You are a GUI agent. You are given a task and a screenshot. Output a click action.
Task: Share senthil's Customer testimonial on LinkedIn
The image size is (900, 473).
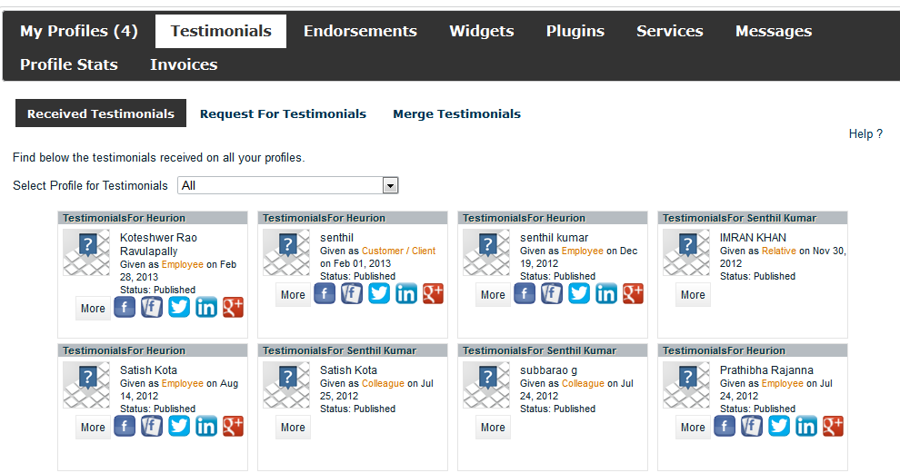click(406, 293)
